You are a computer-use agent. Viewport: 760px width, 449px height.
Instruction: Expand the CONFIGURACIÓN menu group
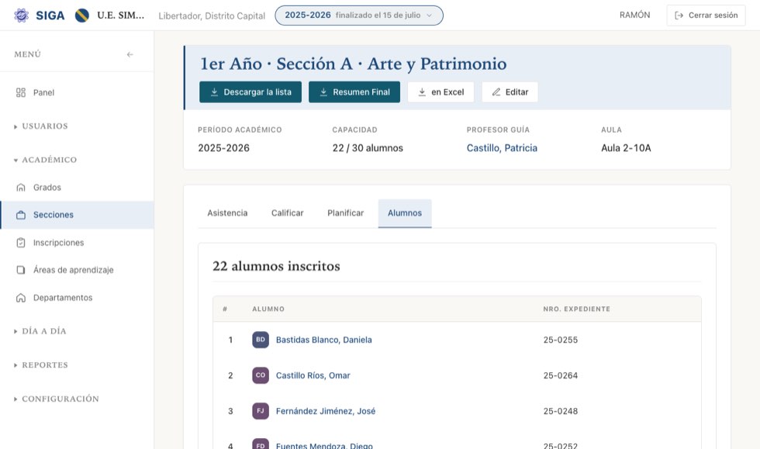point(56,399)
